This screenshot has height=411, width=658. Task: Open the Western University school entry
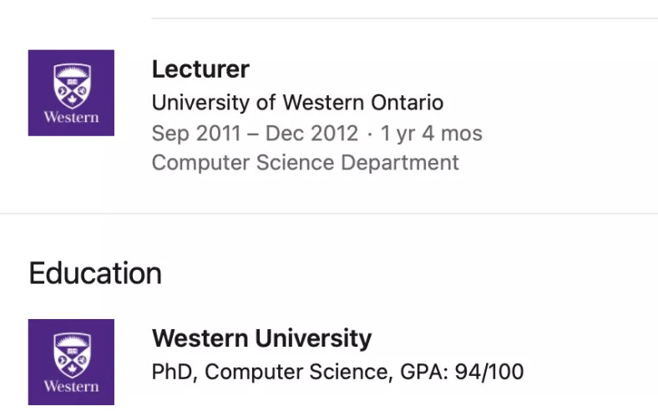pos(262,338)
